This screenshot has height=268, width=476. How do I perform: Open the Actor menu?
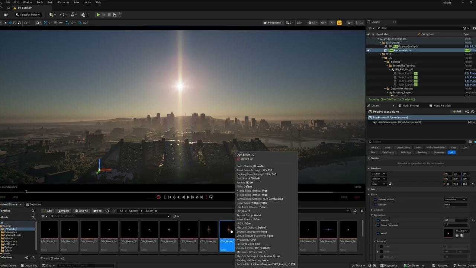click(x=88, y=2)
